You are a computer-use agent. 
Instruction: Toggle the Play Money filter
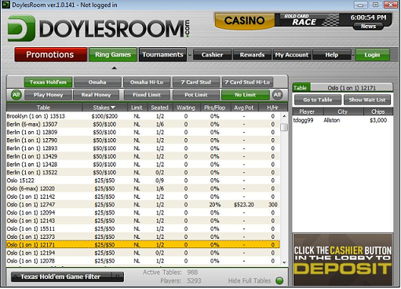48,95
